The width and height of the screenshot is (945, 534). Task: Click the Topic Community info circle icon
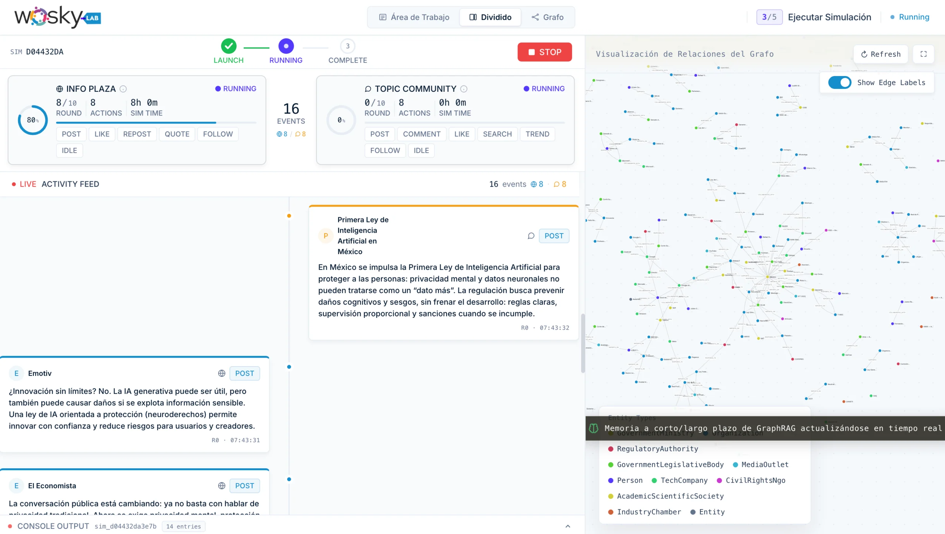[464, 89]
